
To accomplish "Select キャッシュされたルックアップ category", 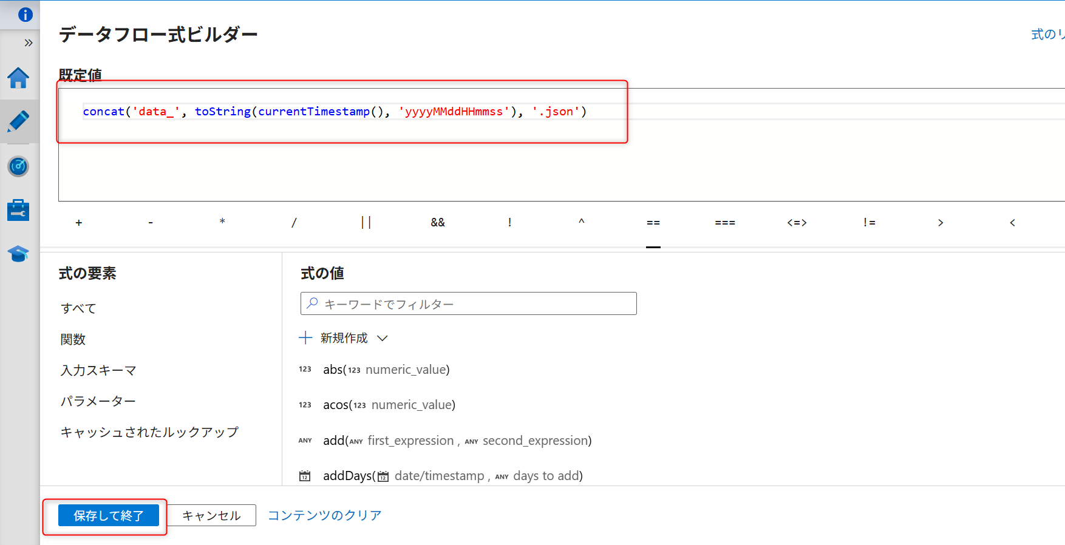I will coord(149,432).
